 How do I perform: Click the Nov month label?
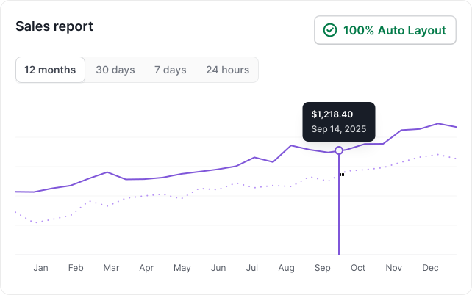coord(394,268)
